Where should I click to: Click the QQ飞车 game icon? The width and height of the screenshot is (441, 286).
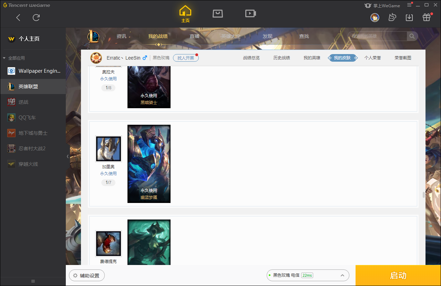pyautogui.click(x=11, y=118)
